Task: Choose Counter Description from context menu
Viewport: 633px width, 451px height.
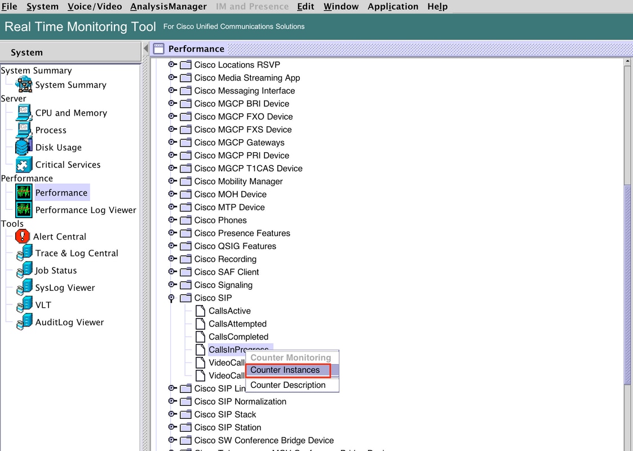Action: point(293,385)
